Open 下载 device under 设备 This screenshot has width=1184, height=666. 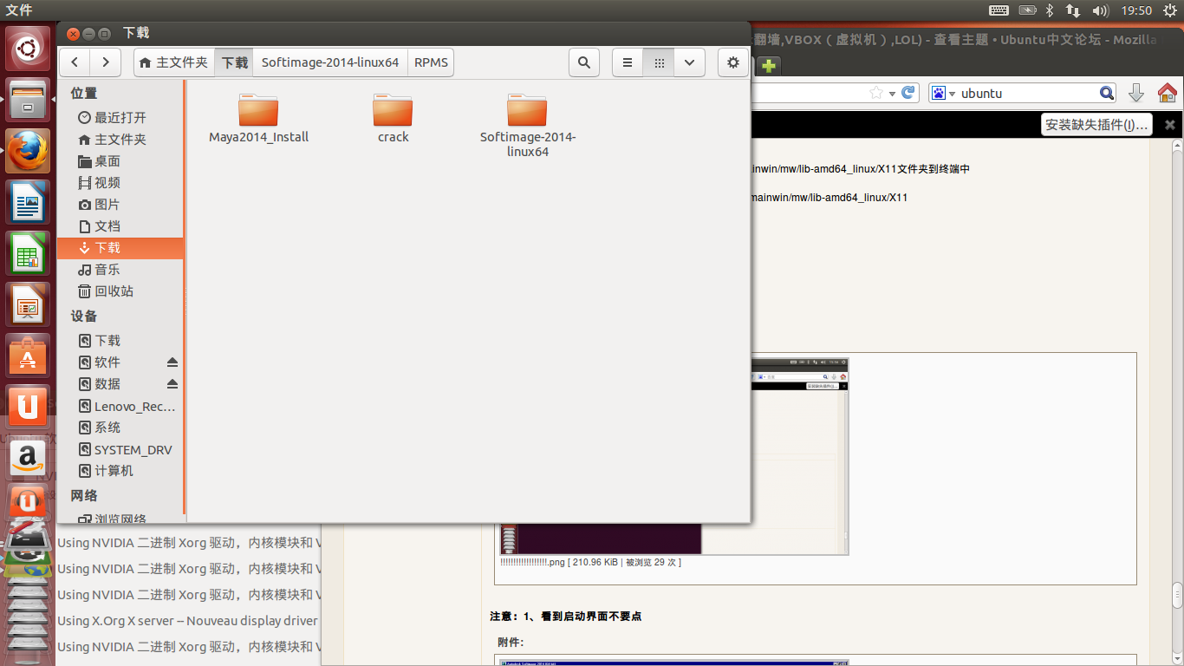tap(120, 340)
